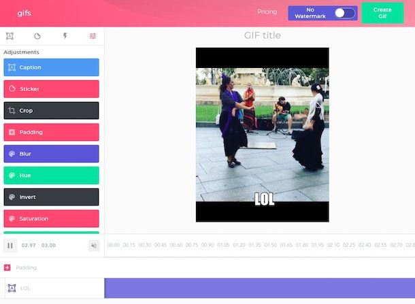415x304 pixels.
Task: Toggle the muted sound icon
Action: (94, 246)
